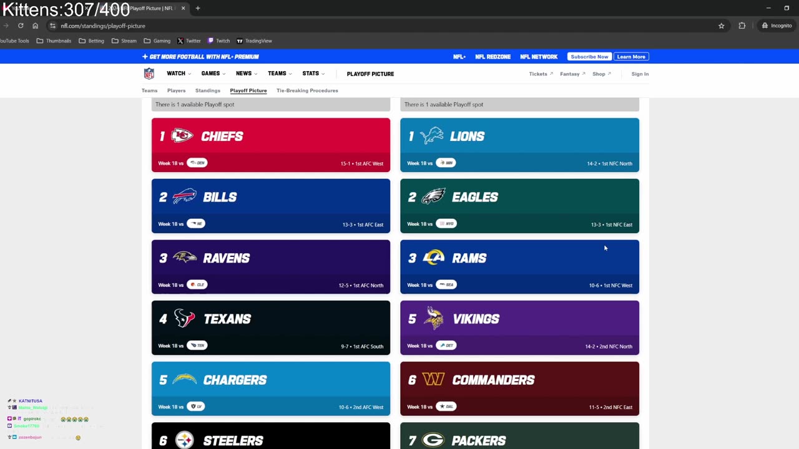
Task: Click the Packers G logo
Action: tap(433, 440)
